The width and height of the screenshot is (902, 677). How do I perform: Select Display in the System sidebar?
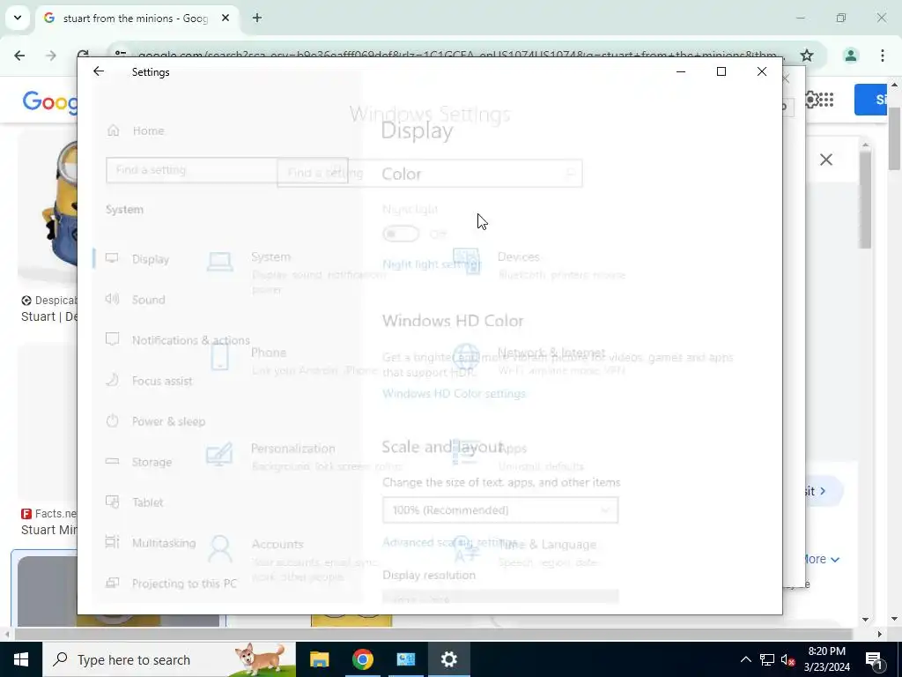tap(138, 259)
